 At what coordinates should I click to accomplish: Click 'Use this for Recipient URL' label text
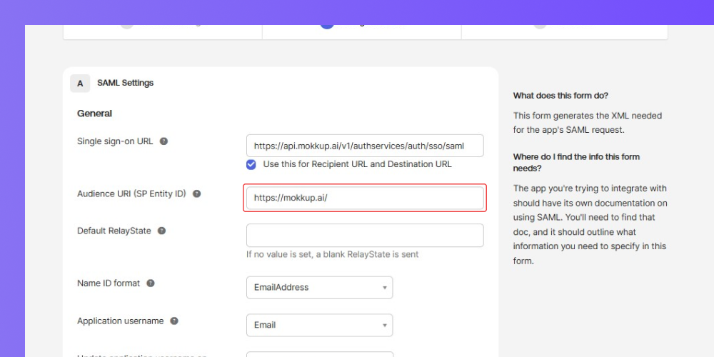point(358,164)
